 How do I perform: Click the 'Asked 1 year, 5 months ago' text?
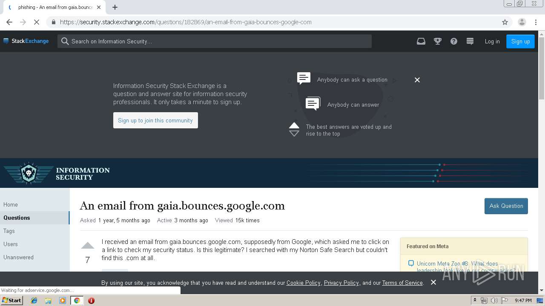[115, 220]
